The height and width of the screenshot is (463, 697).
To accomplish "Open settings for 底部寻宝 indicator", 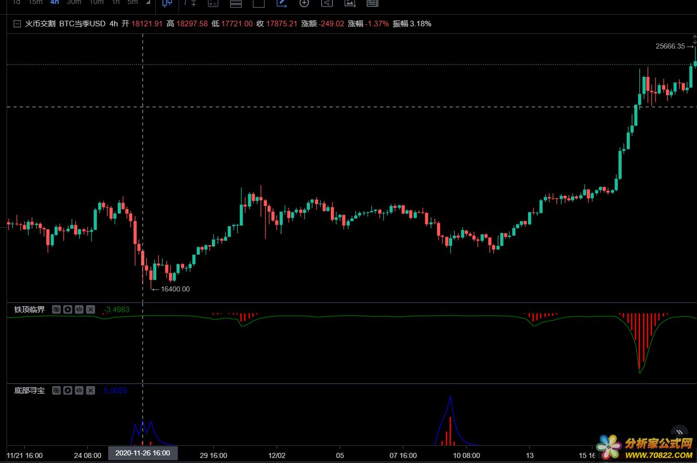I will [68, 390].
